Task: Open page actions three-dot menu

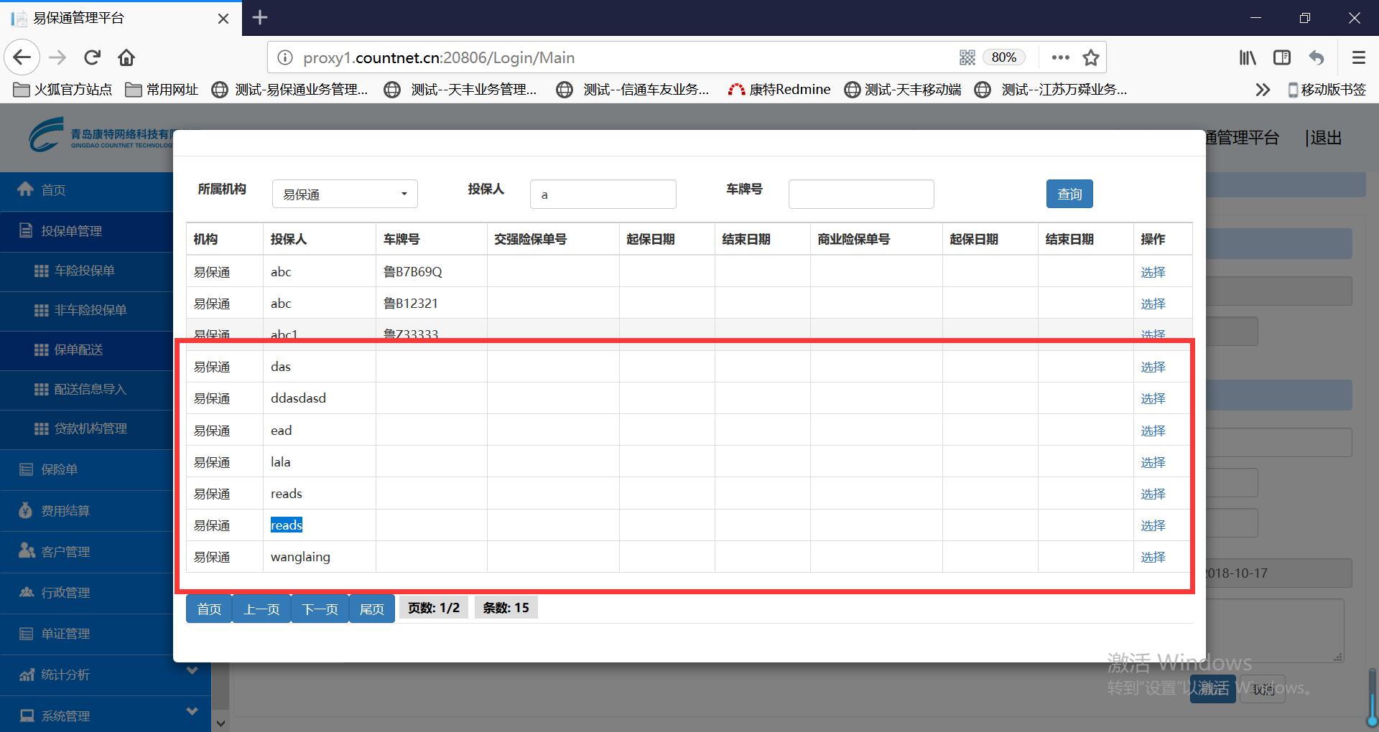Action: tap(1060, 57)
